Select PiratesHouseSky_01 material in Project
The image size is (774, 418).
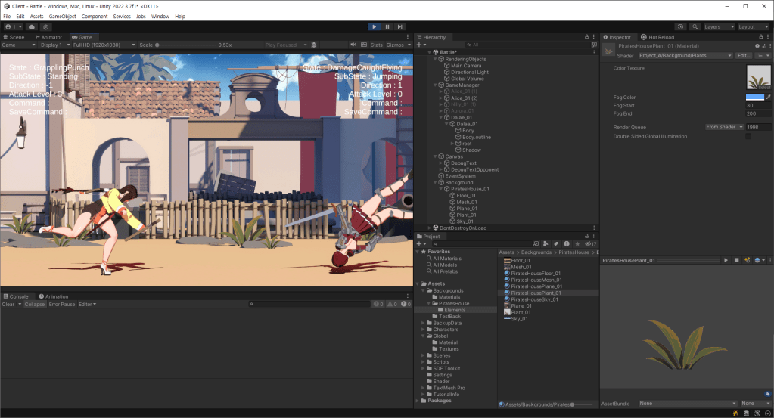pyautogui.click(x=534, y=299)
